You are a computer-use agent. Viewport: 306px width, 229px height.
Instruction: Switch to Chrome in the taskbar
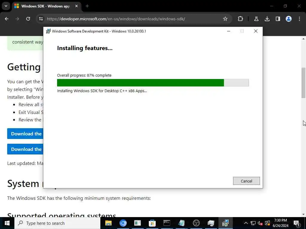pos(123,223)
